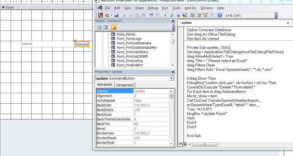Open the Window menu
The width and height of the screenshot is (293, 156).
(x=207, y=8)
